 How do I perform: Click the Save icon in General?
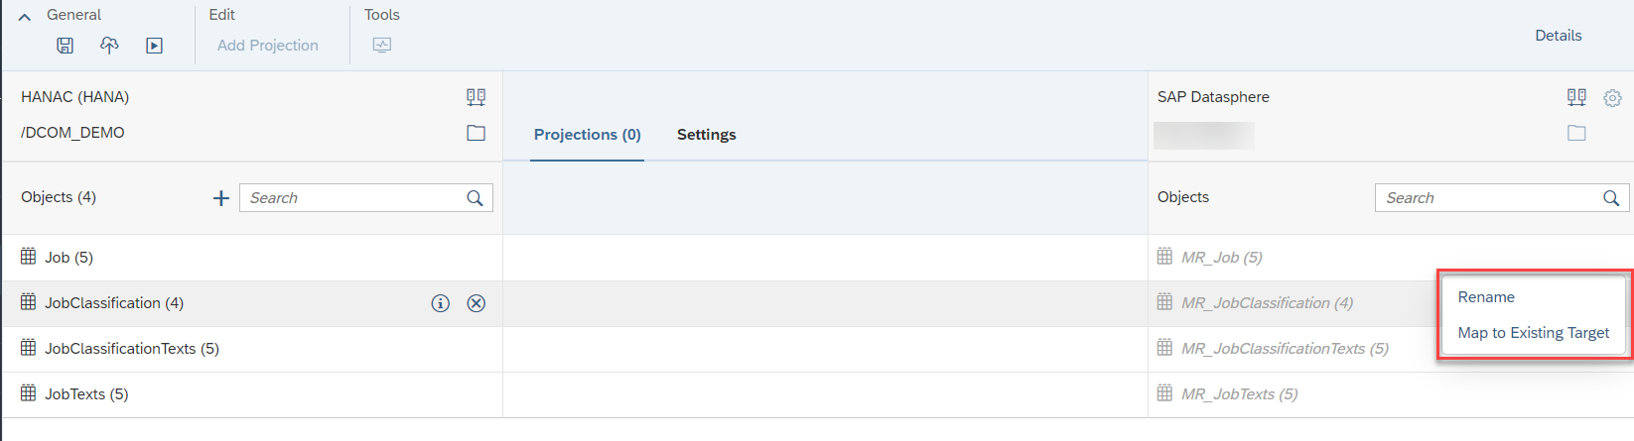click(x=65, y=46)
